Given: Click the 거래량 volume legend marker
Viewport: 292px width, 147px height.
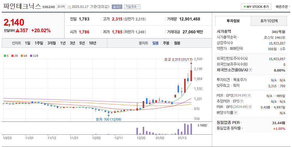Looking at the screenshot, I should click(198, 125).
